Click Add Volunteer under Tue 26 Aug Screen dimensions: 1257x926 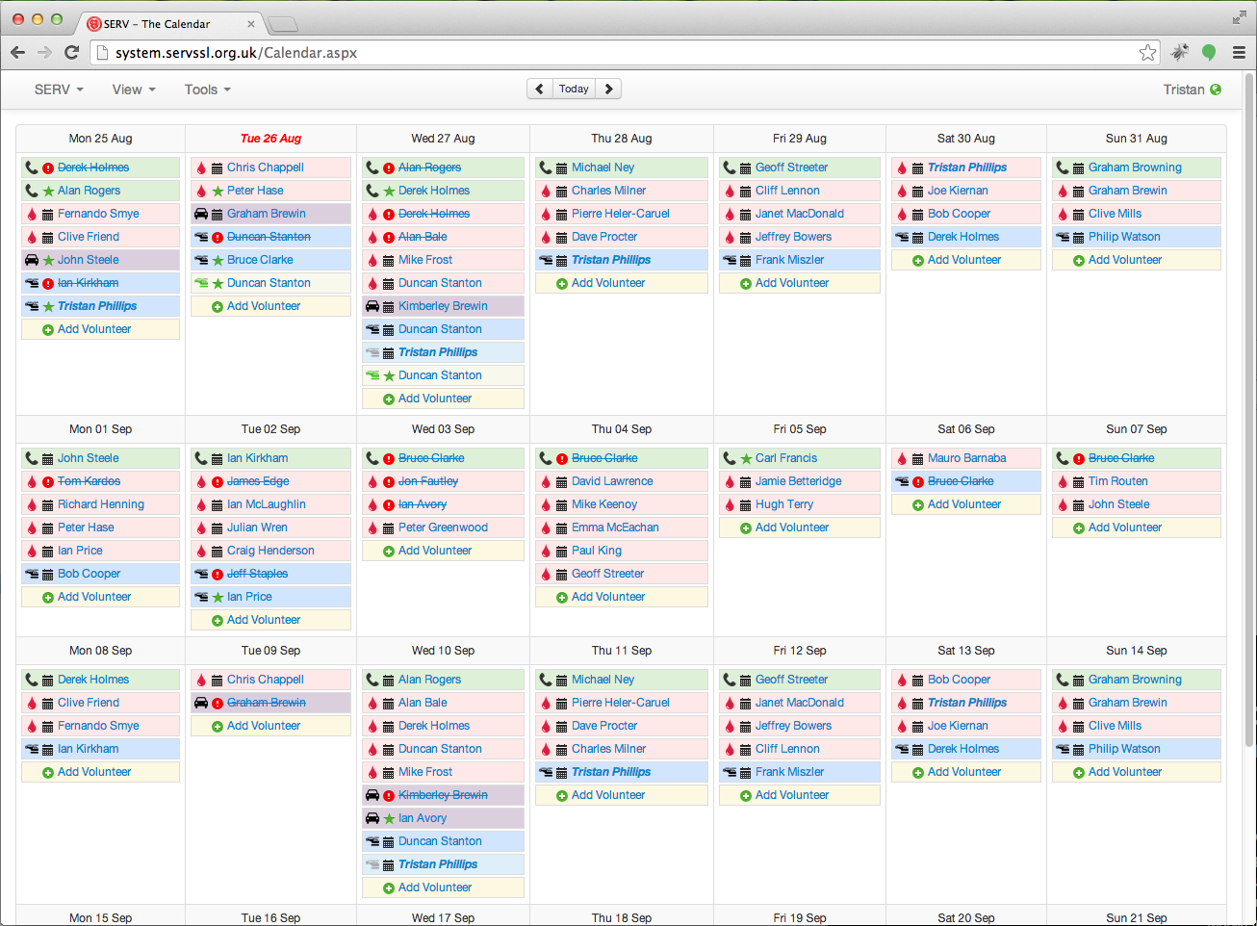263,306
